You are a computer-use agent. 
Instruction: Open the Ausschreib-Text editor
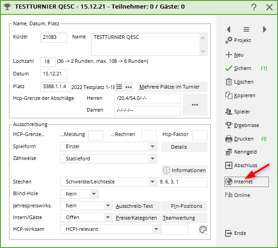click(x=134, y=206)
